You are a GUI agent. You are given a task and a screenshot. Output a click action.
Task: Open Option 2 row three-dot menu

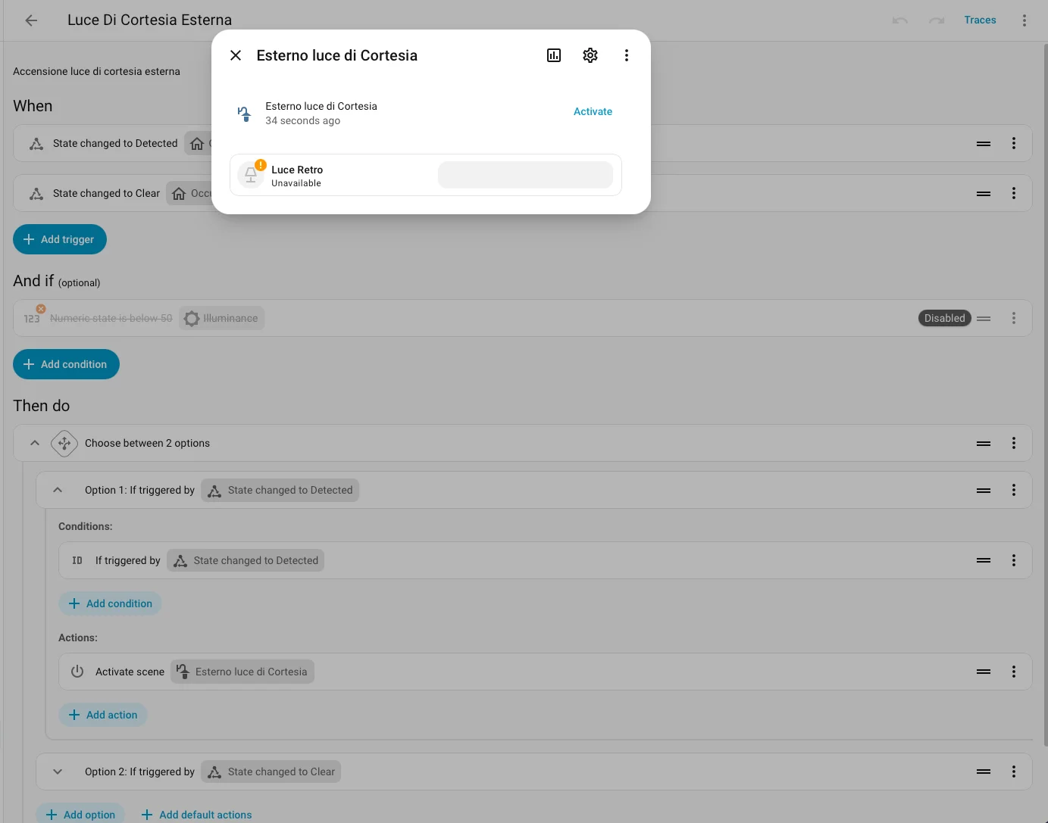(x=1014, y=772)
